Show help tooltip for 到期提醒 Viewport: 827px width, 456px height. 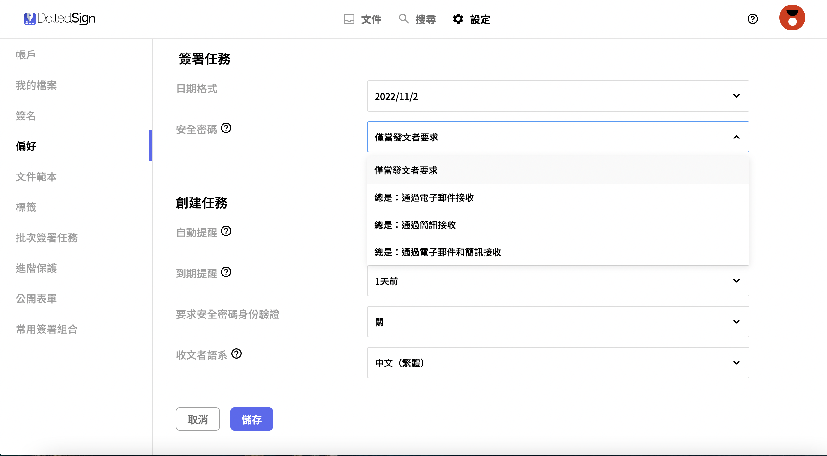226,272
